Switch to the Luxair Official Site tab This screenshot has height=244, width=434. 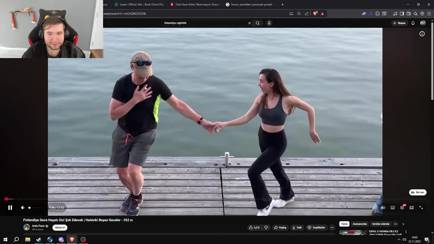[x=139, y=4]
